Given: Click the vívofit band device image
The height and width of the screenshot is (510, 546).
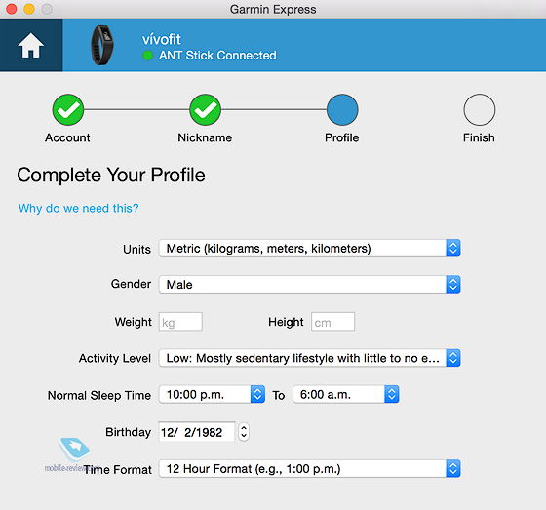Looking at the screenshot, I should 101,45.
